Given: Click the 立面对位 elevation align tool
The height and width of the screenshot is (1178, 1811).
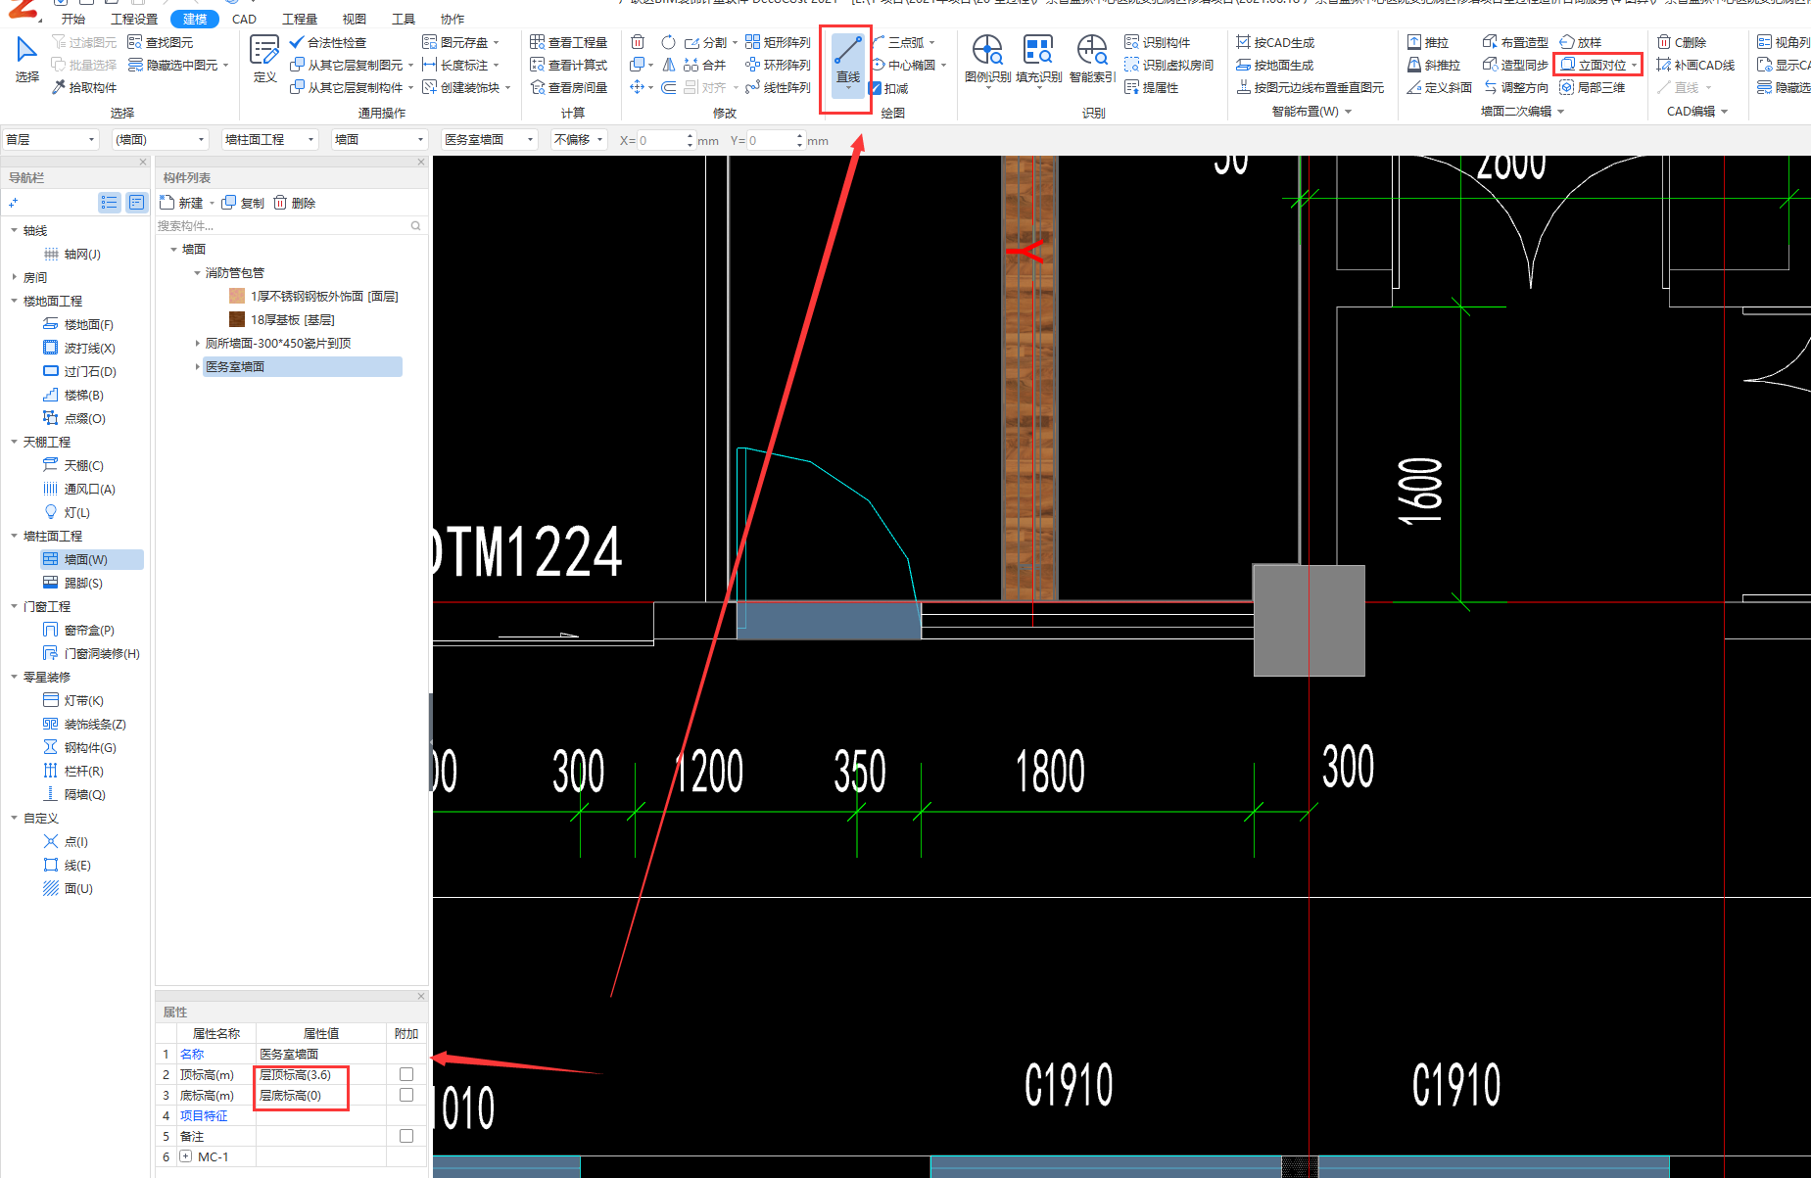Looking at the screenshot, I should [x=1597, y=65].
